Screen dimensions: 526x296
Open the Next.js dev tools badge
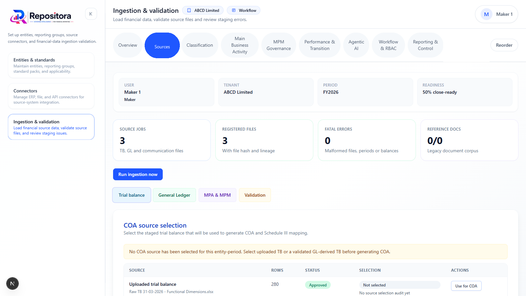pyautogui.click(x=12, y=284)
